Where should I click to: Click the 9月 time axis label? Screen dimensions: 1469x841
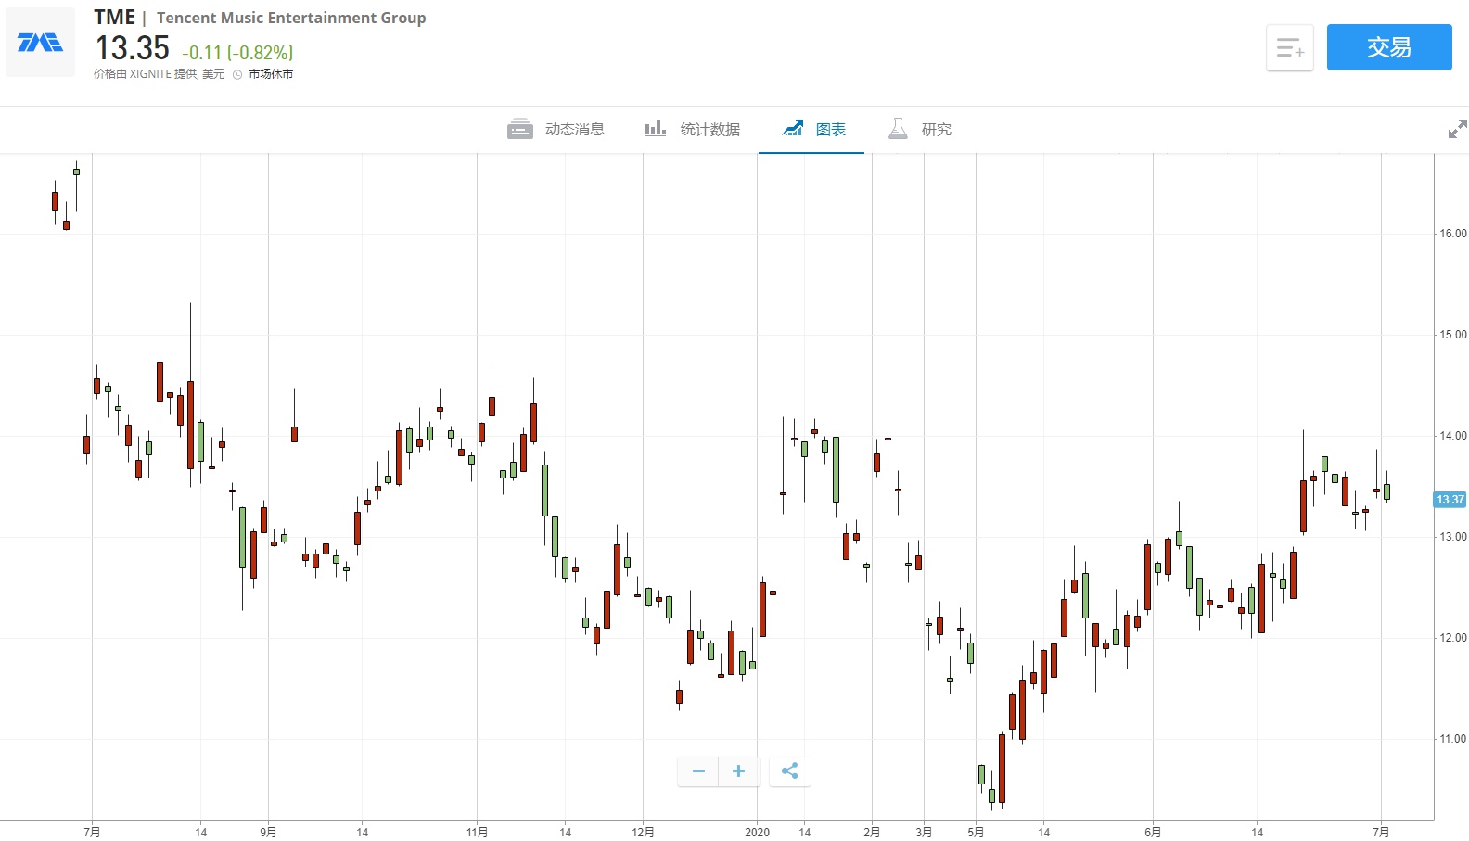[x=268, y=832]
